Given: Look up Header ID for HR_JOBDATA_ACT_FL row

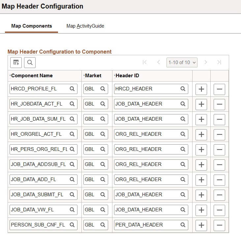Looking at the screenshot, I should tap(183, 104).
